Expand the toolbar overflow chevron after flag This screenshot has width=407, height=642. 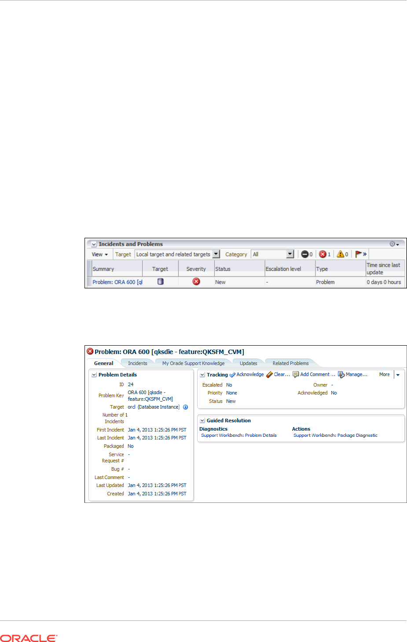(x=365, y=254)
